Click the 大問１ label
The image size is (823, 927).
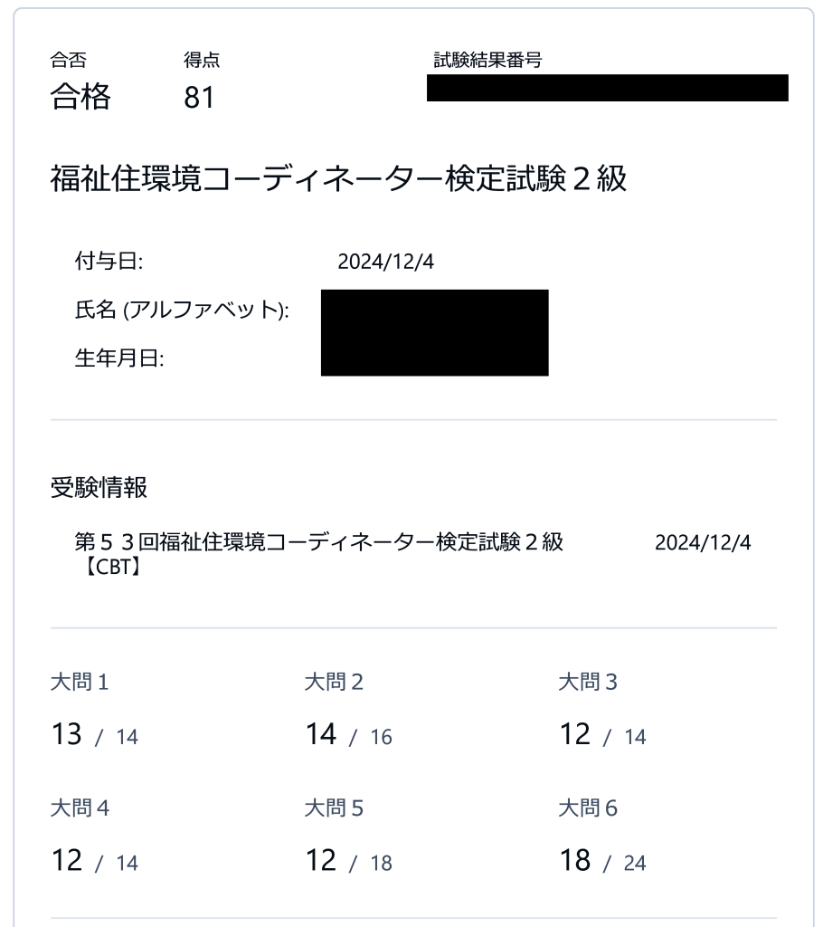click(x=80, y=683)
